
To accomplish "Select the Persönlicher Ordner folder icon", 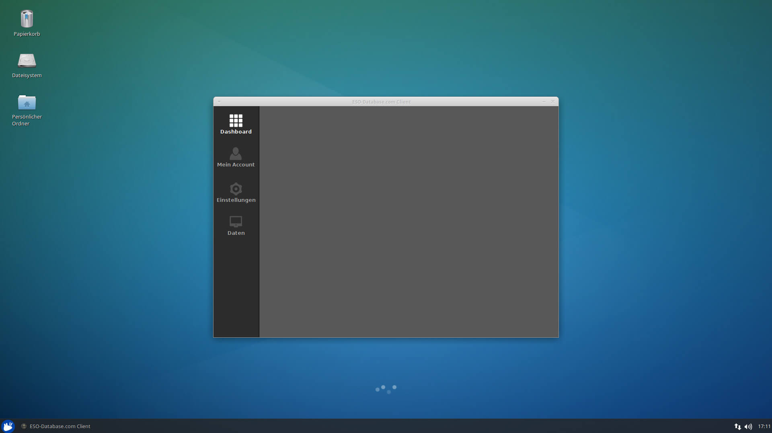I will tap(27, 110).
